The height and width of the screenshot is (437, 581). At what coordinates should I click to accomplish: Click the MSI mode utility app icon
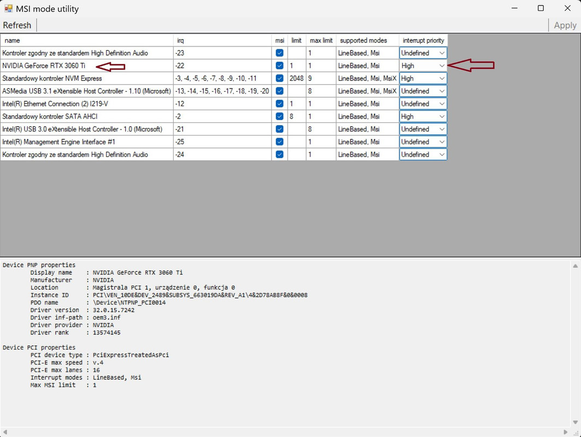click(8, 8)
